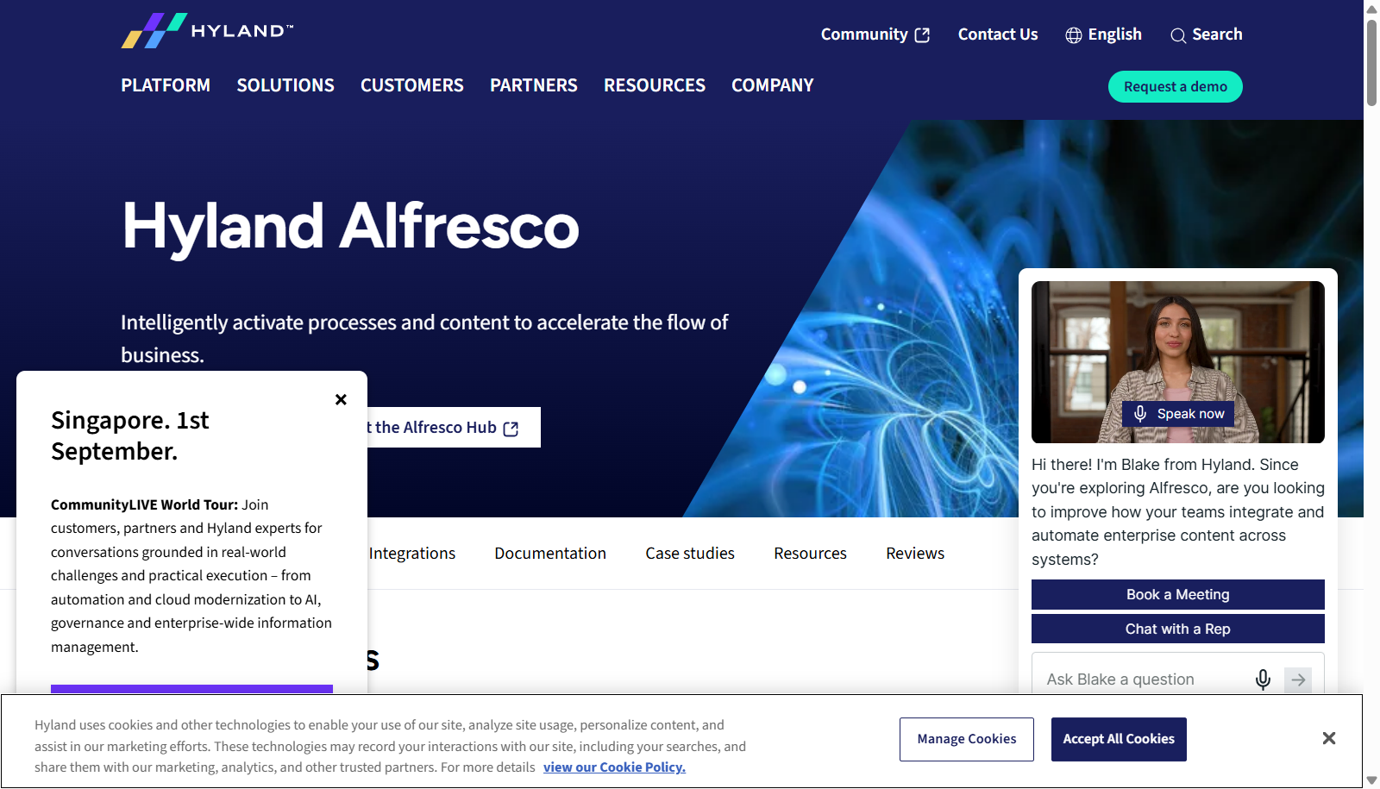Switch to the Documentation tab
The height and width of the screenshot is (789, 1380).
[550, 554]
